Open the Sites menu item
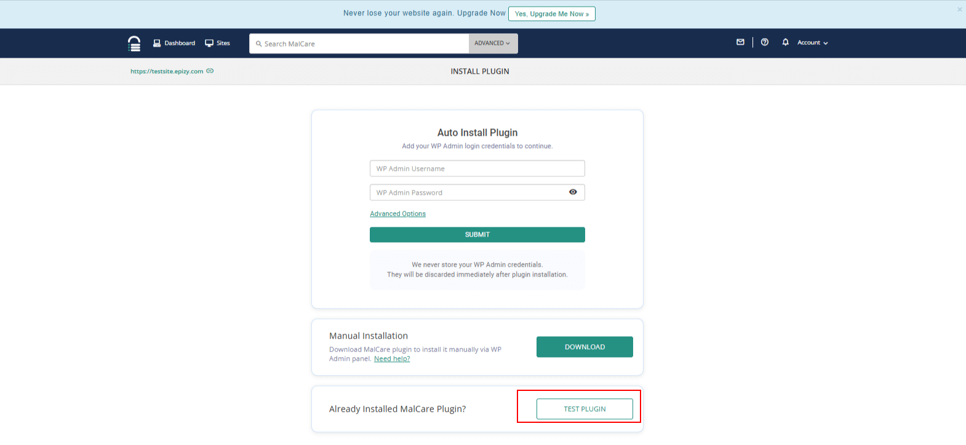The image size is (966, 445). 218,43
